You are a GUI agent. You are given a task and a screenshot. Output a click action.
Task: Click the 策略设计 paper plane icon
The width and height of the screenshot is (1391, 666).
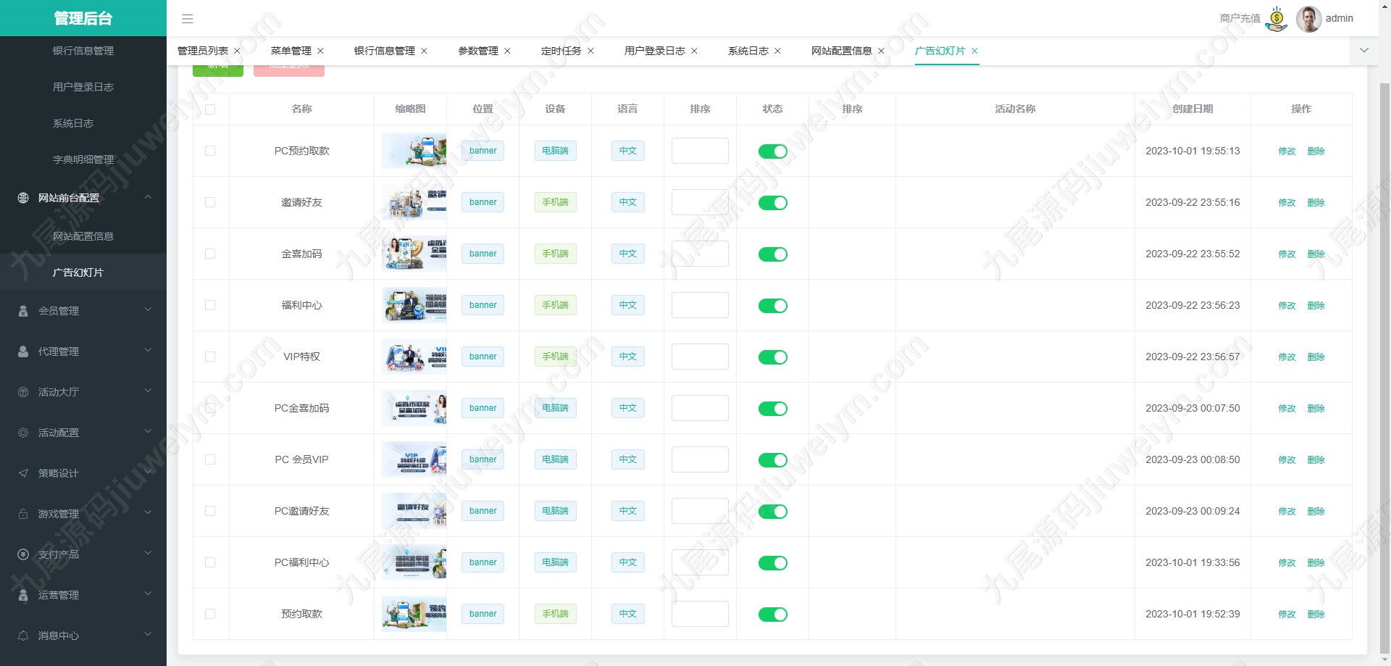23,473
